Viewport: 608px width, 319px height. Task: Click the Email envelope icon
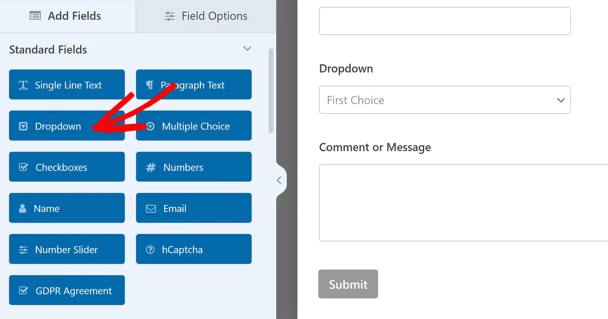[151, 208]
